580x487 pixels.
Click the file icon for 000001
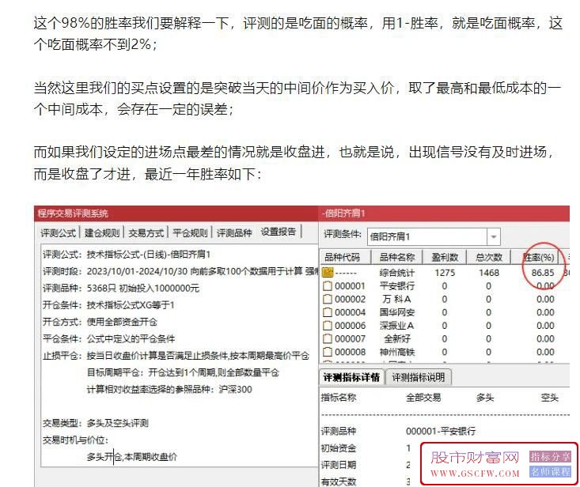pos(328,286)
